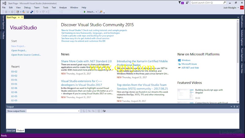Viewport: 245px width, 138px height.
Task: Open the Microsoft Azure platform link
Action: tap(189, 64)
